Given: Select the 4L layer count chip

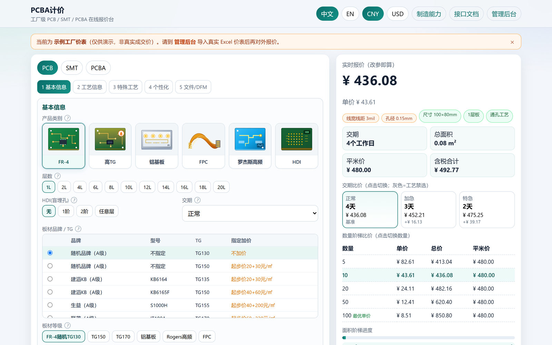Looking at the screenshot, I should (80, 187).
